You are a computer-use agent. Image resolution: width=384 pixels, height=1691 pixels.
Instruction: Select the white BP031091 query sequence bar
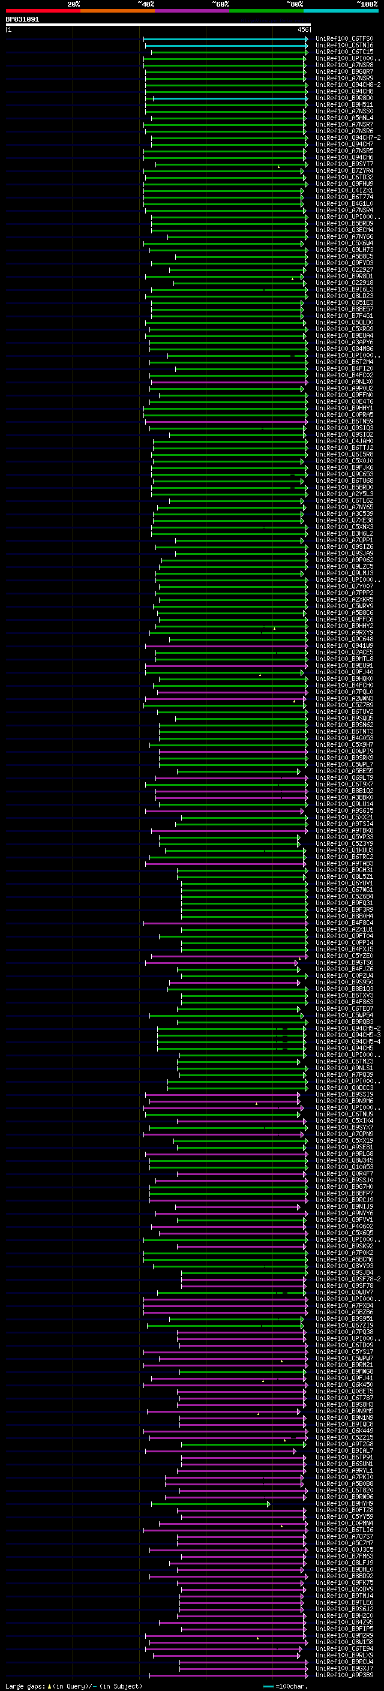[x=158, y=25]
